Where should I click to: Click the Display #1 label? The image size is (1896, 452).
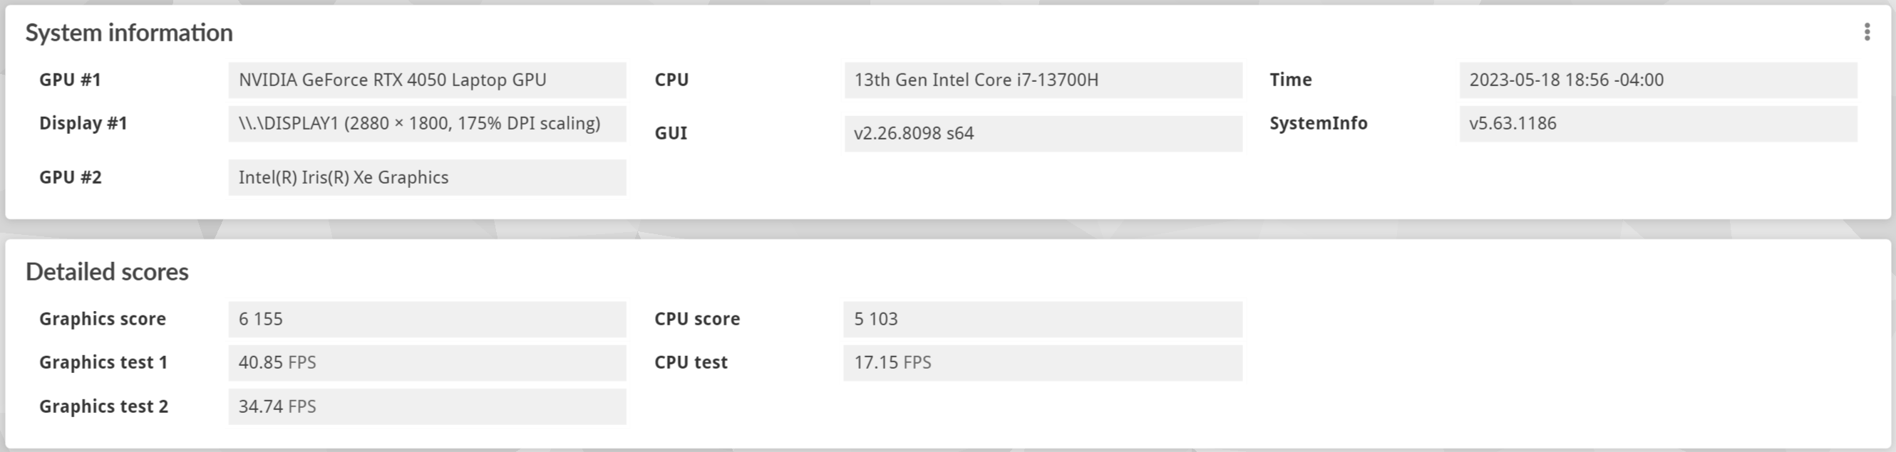(83, 123)
